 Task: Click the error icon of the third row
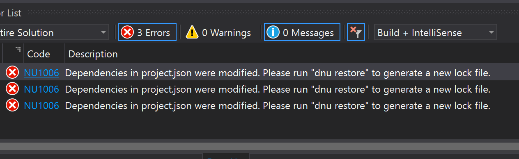coord(12,105)
